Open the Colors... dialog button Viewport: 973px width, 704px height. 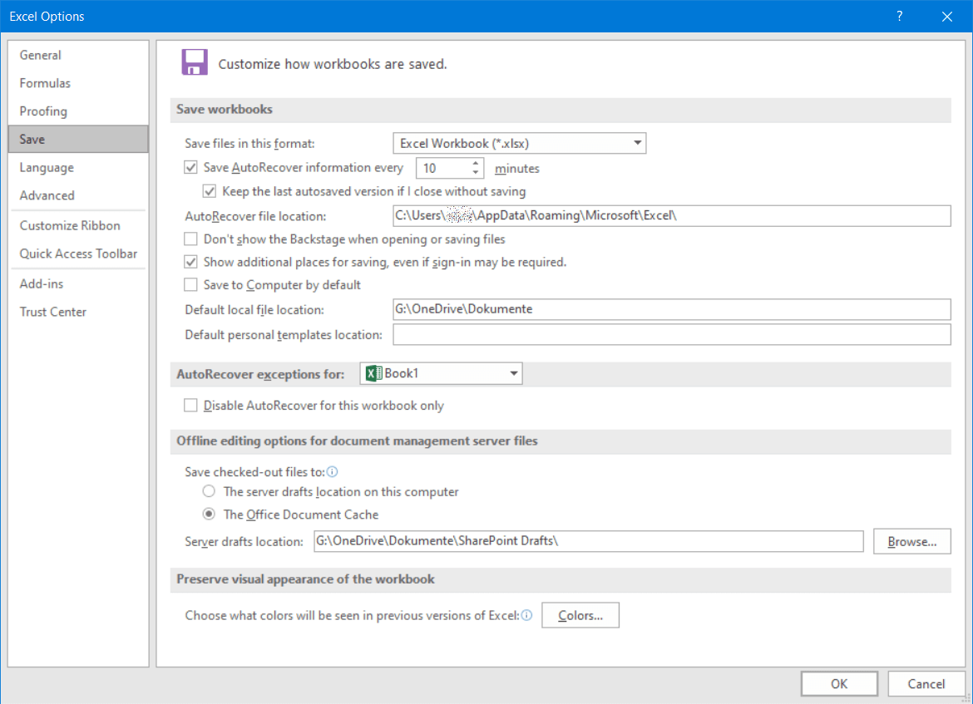[580, 615]
